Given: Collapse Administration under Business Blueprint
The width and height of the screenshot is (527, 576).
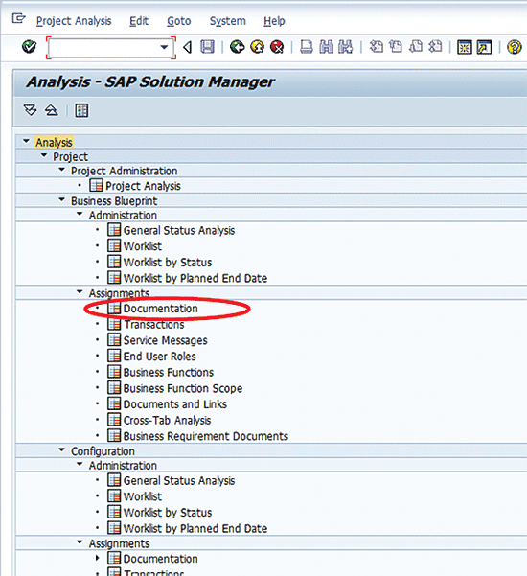Looking at the screenshot, I should (80, 214).
